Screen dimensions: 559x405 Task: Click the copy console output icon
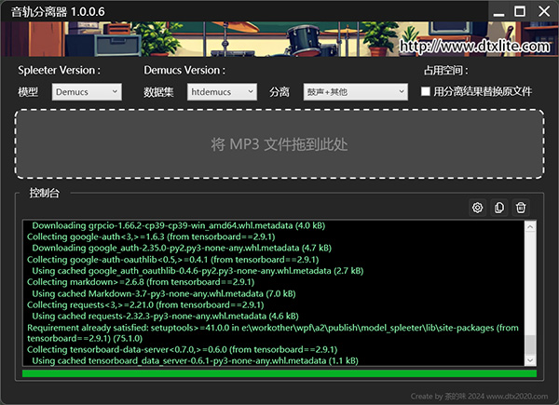point(499,208)
